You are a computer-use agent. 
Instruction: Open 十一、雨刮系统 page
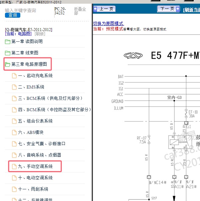33,189
